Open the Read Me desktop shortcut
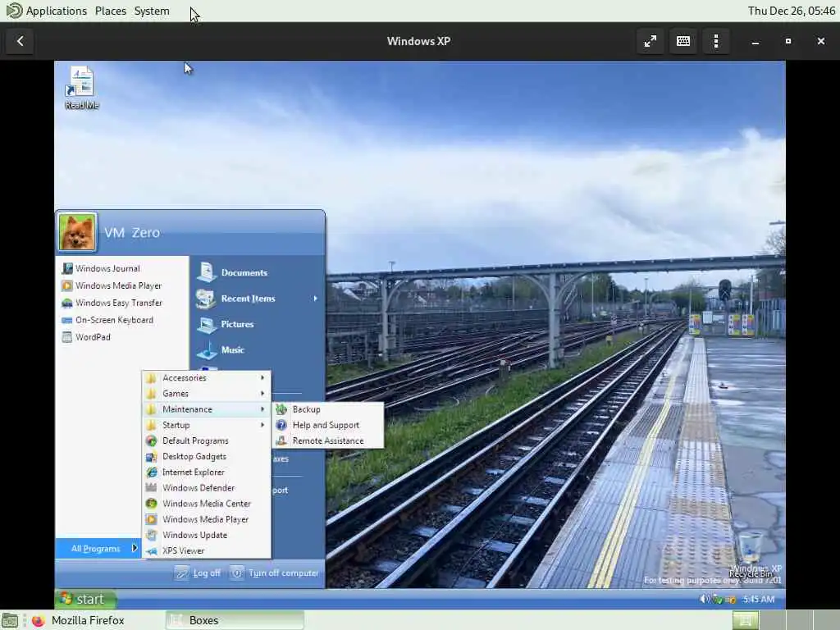Viewport: 840px width, 630px height. pyautogui.click(x=81, y=89)
